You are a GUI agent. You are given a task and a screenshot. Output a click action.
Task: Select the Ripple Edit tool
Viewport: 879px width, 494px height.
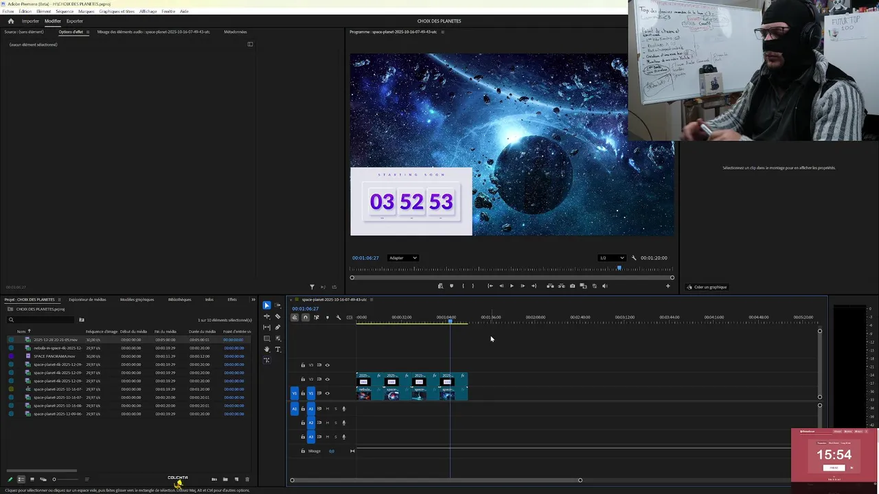tap(266, 316)
